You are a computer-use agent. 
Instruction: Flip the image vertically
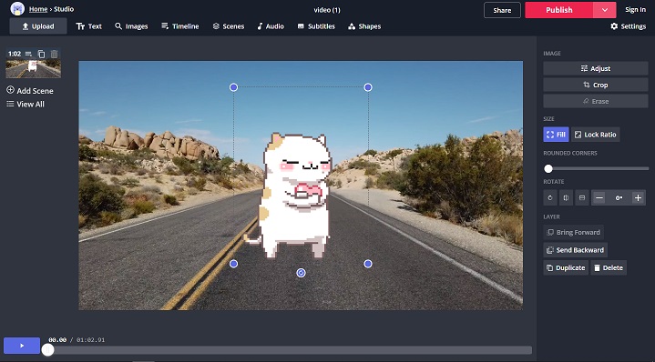[x=582, y=198]
